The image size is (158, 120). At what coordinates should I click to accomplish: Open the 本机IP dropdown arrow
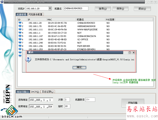[x=50, y=8]
